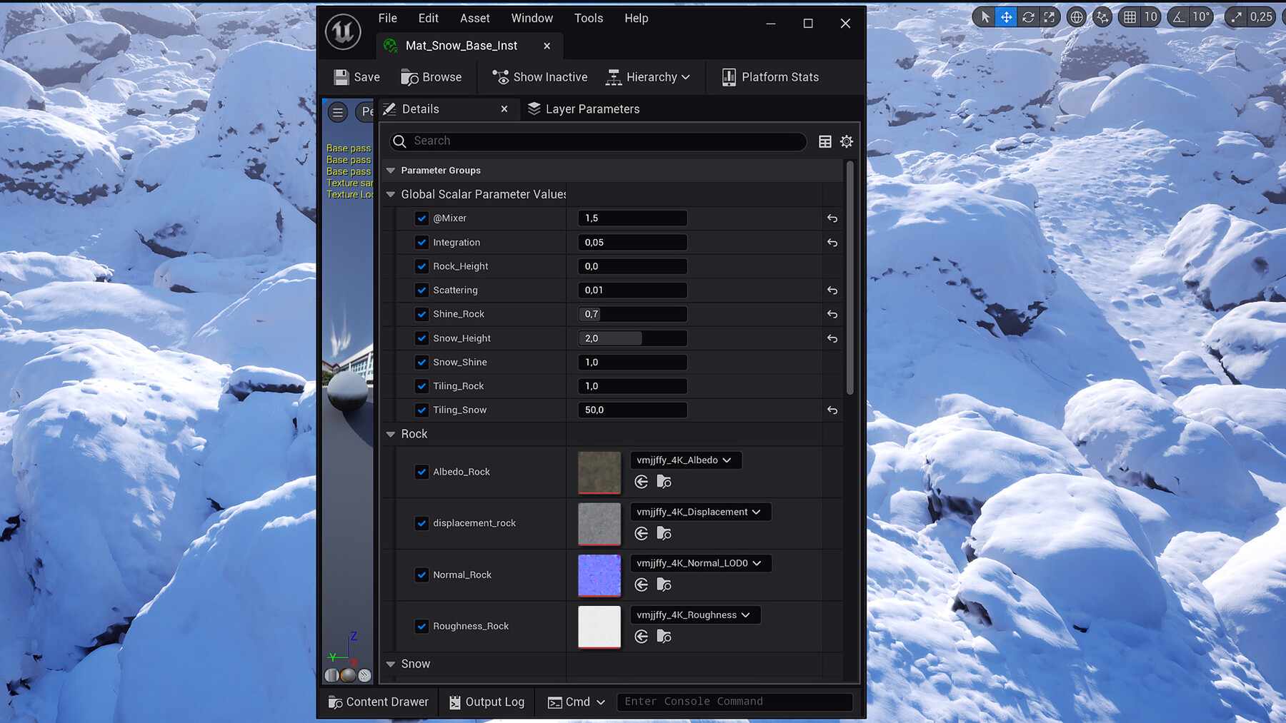Click the Use Selected Asset arrow for displacement_rock
The width and height of the screenshot is (1286, 723).
pyautogui.click(x=641, y=533)
